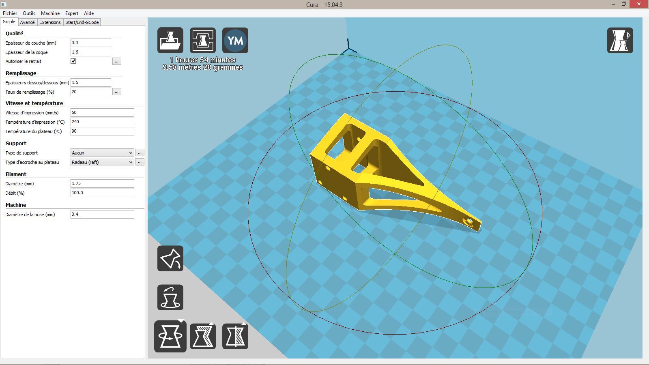This screenshot has height=365, width=649.
Task: Click the Diamètre de la buse field
Action: pyautogui.click(x=102, y=214)
